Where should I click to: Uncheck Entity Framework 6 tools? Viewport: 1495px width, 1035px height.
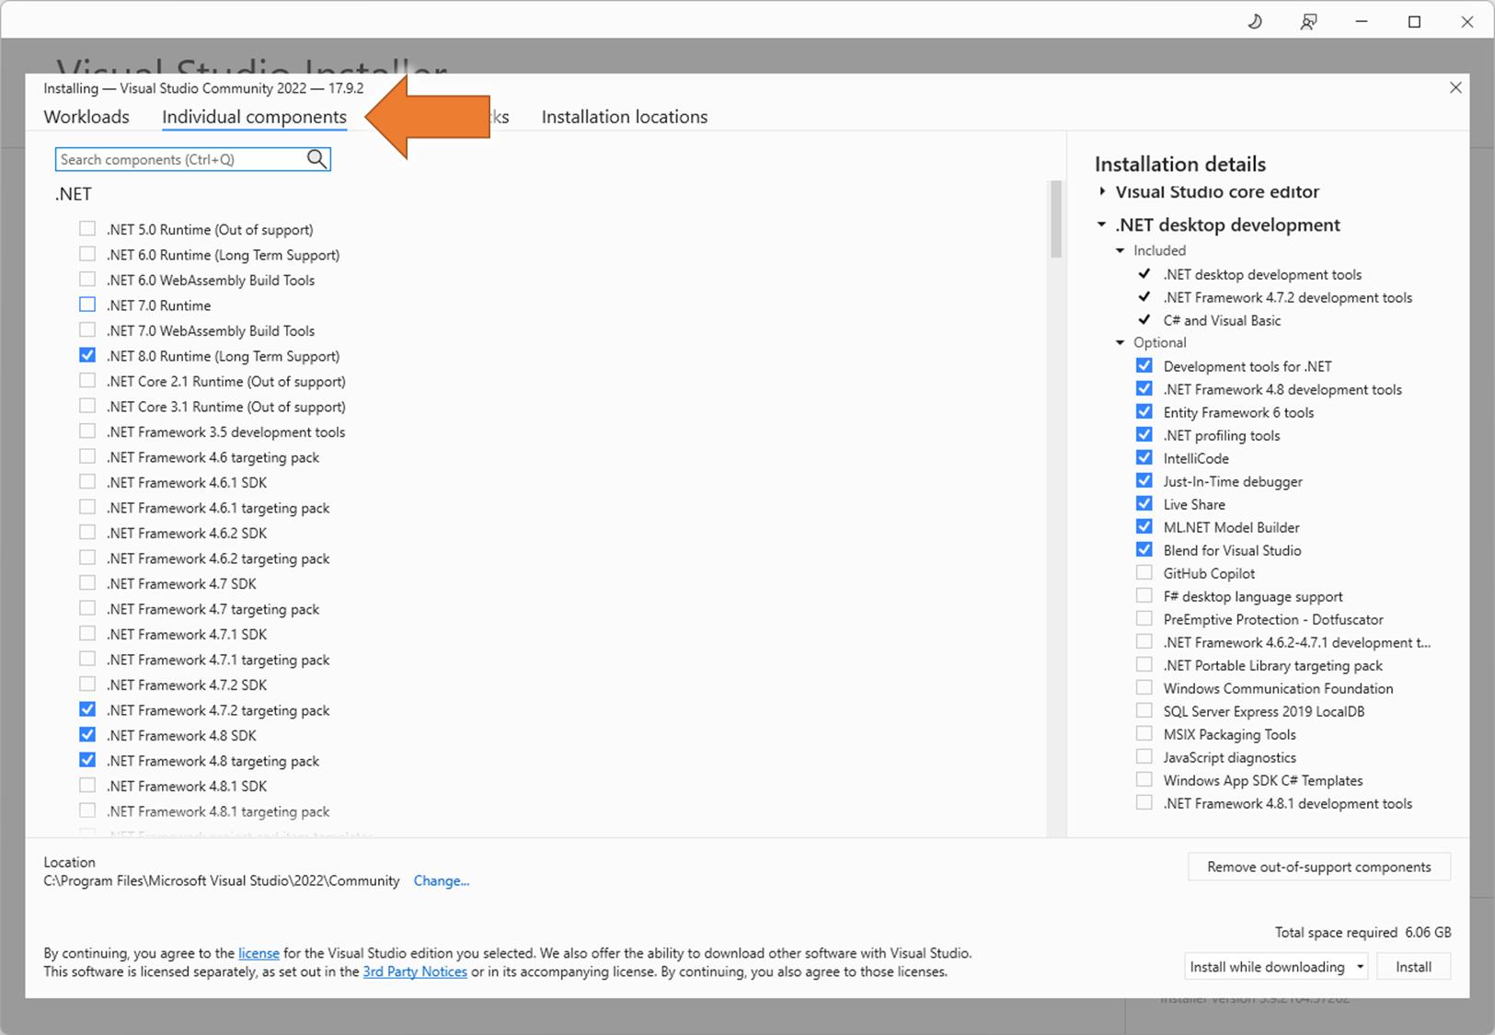(x=1144, y=412)
